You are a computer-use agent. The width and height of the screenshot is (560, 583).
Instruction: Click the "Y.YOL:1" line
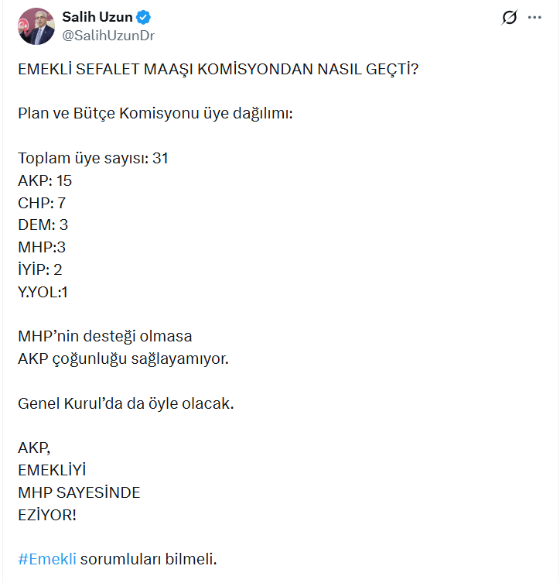coord(43,292)
